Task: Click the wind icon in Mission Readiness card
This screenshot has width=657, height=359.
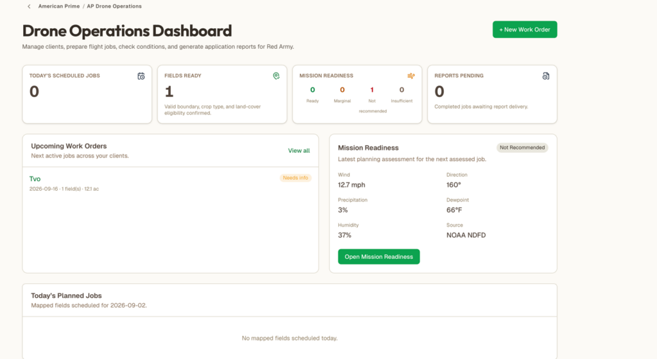Action: (411, 76)
